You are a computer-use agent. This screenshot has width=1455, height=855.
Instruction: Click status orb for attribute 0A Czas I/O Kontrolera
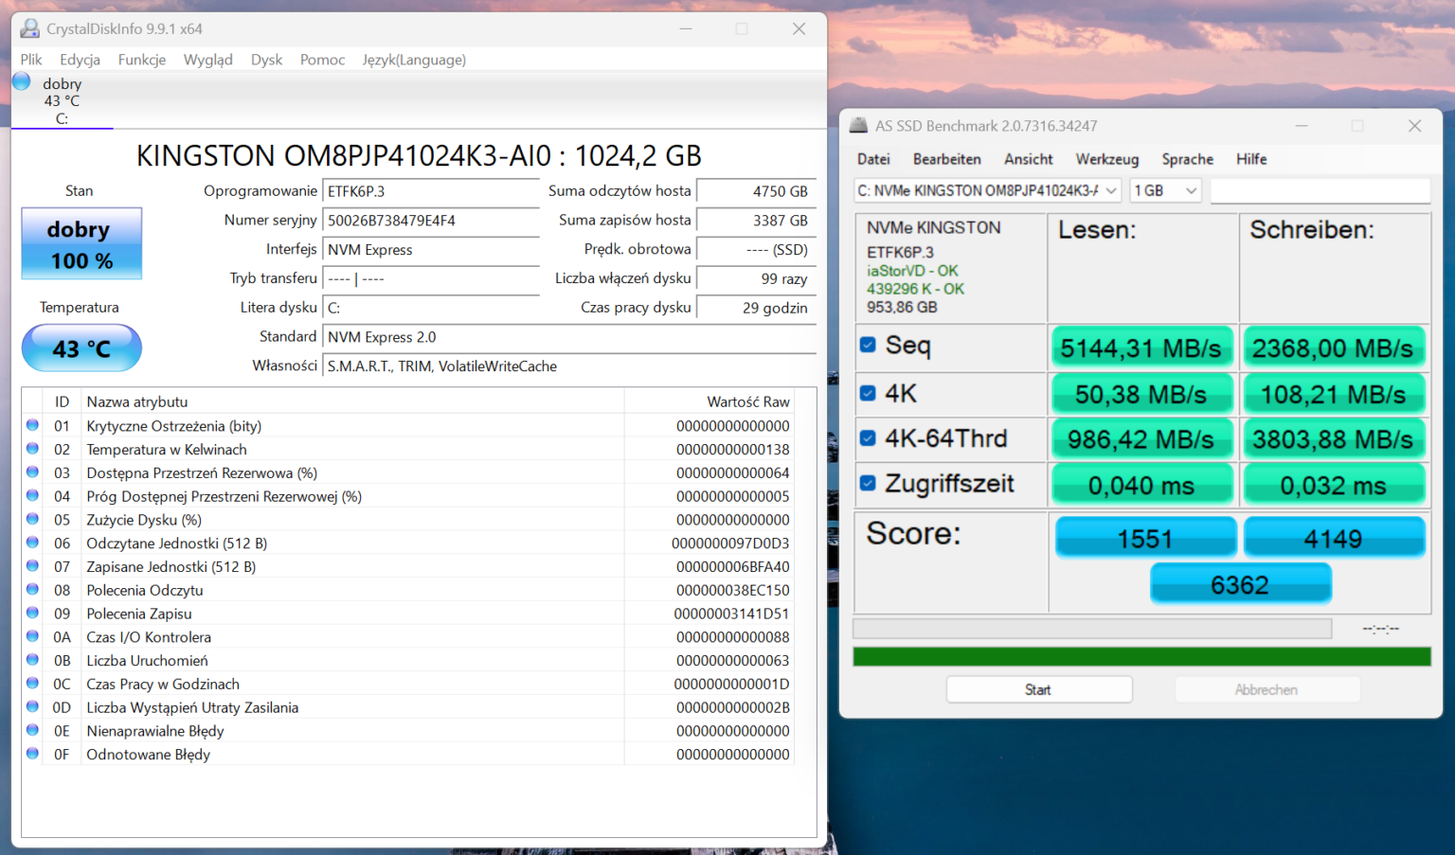[x=32, y=636]
